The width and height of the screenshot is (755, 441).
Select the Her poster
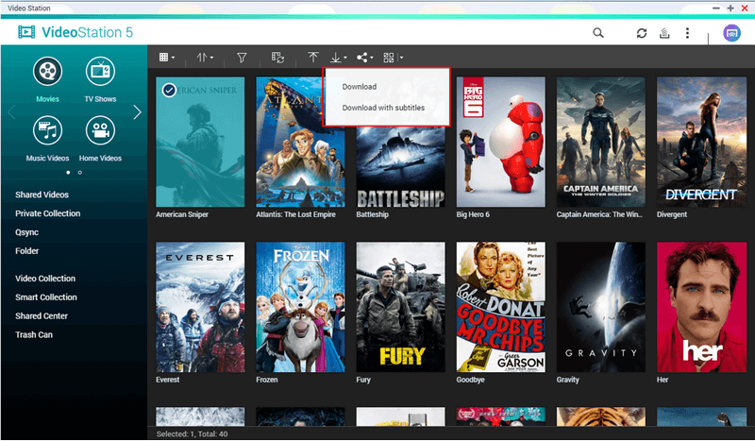(701, 307)
